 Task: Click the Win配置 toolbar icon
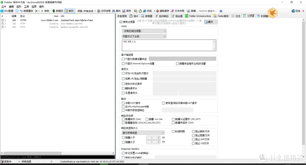tap(7, 11)
